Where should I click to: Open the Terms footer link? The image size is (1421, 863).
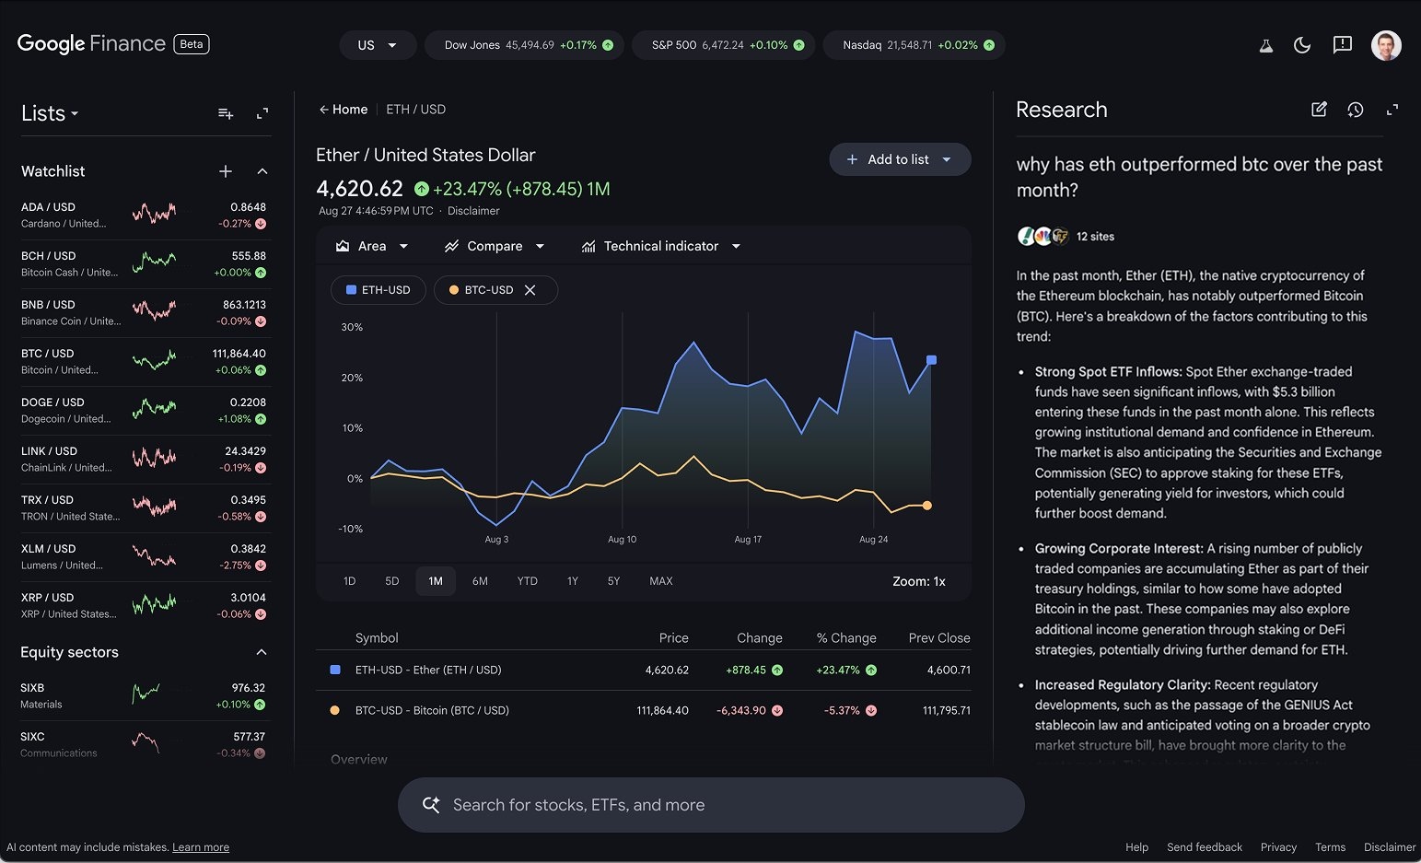pyautogui.click(x=1330, y=847)
